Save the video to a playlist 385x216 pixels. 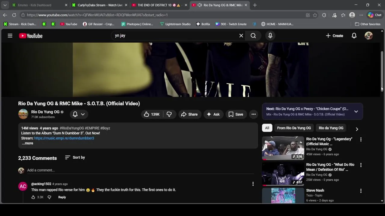[x=236, y=114]
